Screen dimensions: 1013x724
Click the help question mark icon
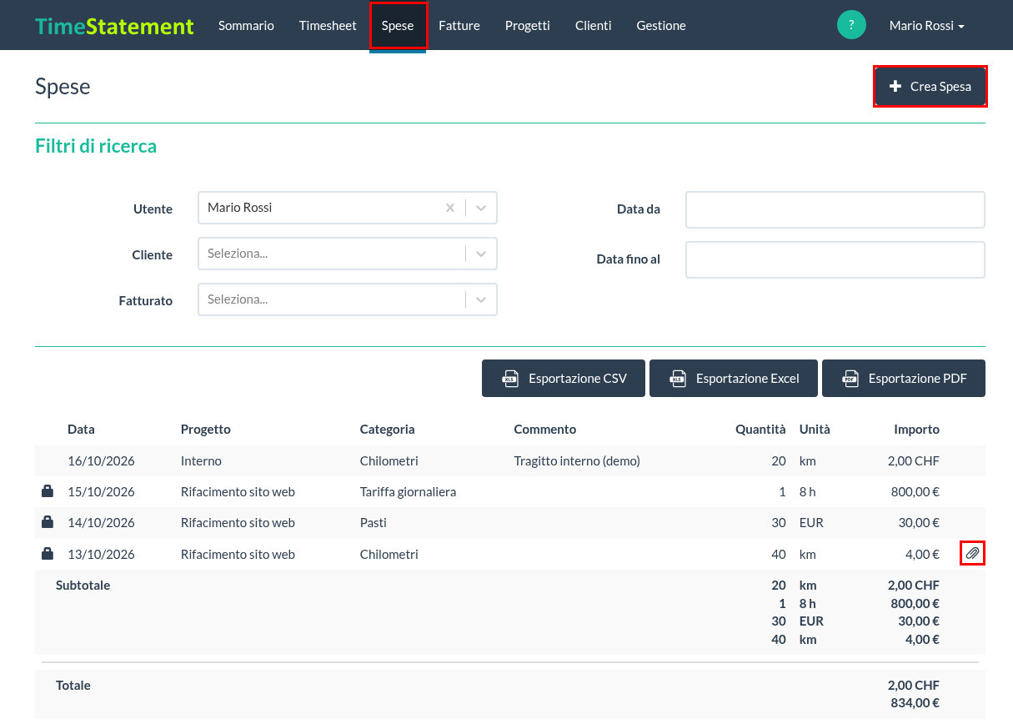[851, 25]
